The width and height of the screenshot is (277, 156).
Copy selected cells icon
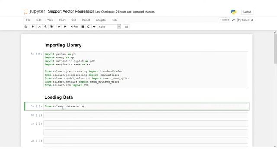(x=45, y=27)
